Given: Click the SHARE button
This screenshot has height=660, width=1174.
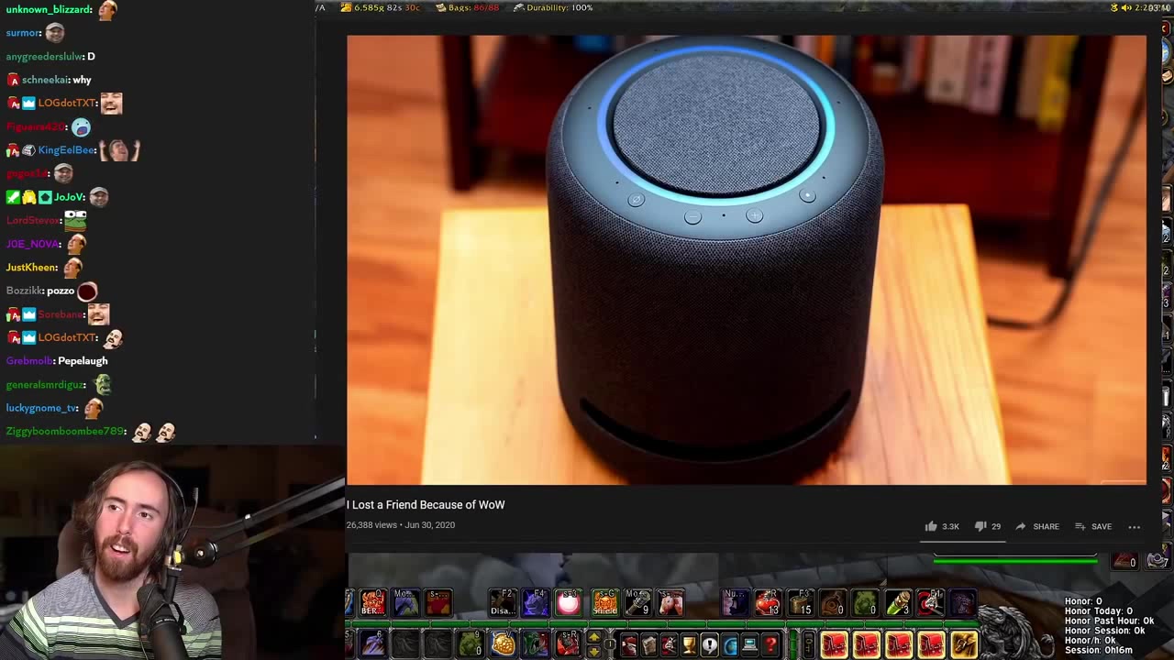Looking at the screenshot, I should [1036, 526].
